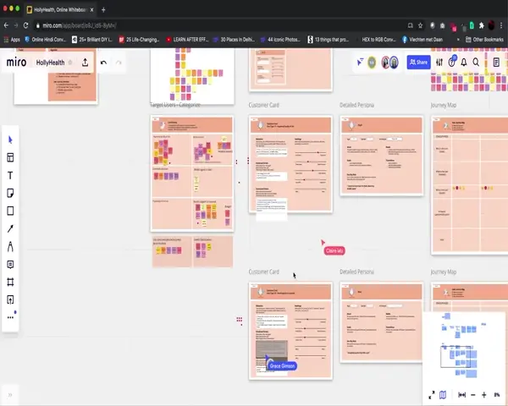
Task: Reload the page in browser
Action: coord(26,25)
